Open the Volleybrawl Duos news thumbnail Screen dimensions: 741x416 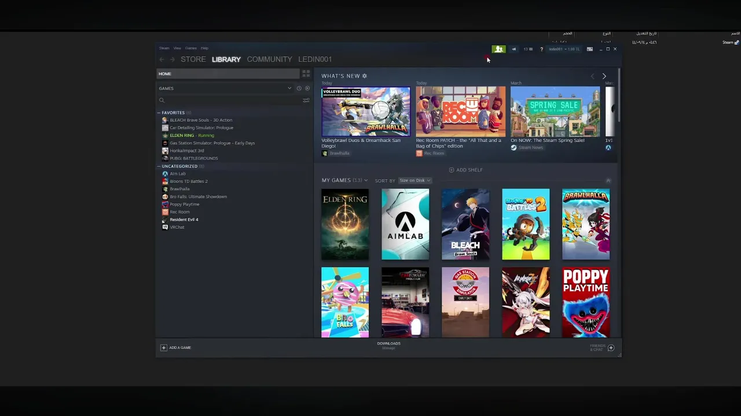365,112
